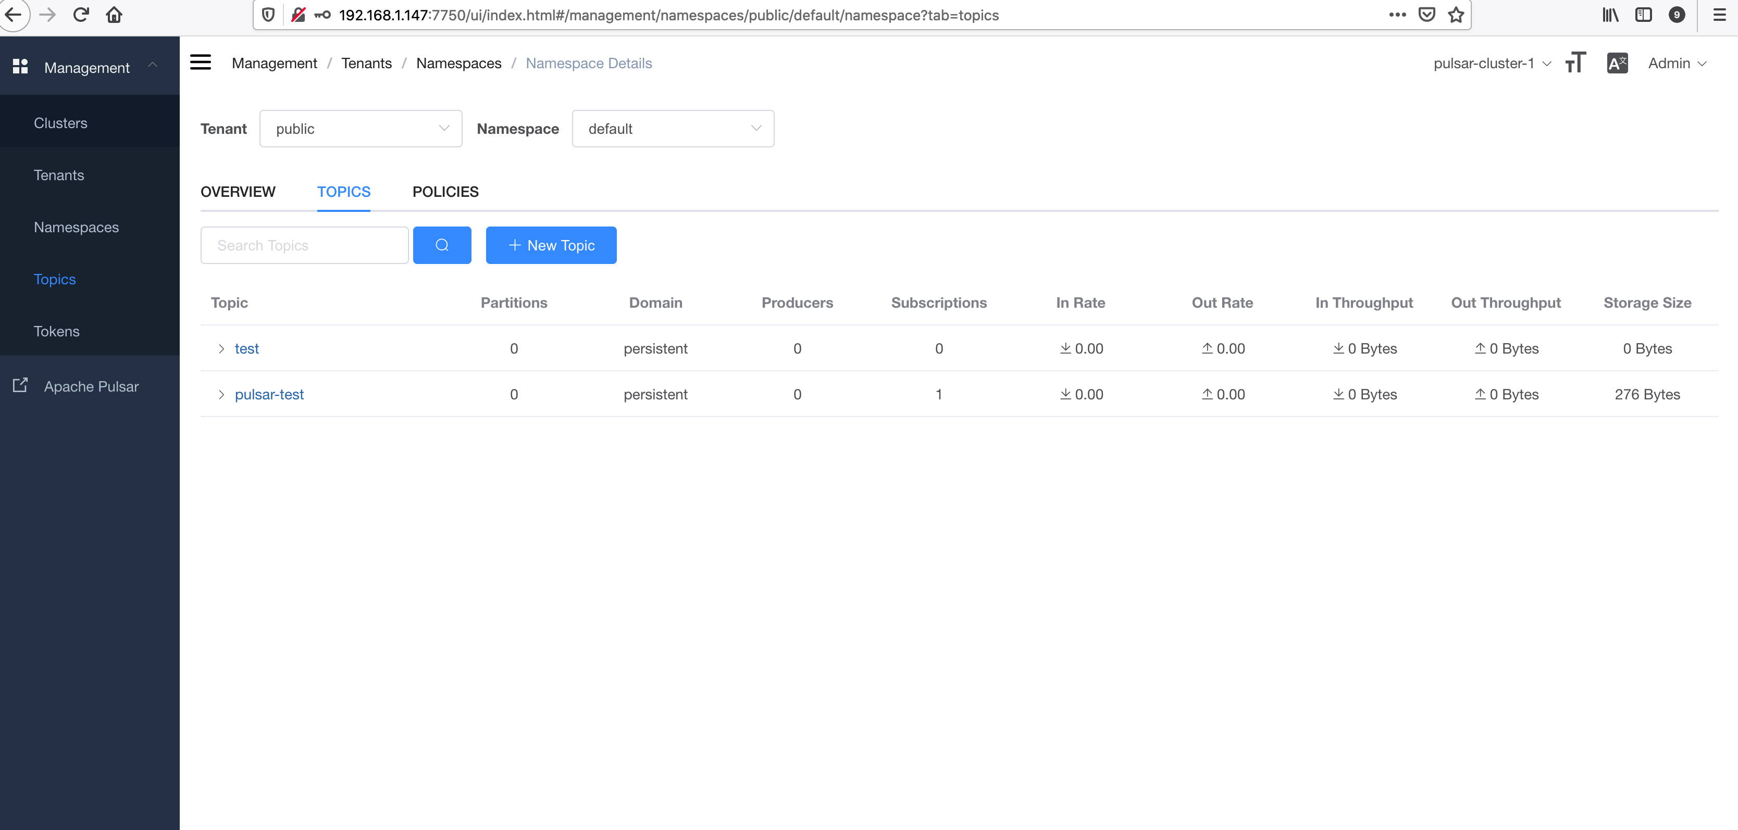Bookmark this page with the star icon
The image size is (1738, 830).
[x=1456, y=15]
